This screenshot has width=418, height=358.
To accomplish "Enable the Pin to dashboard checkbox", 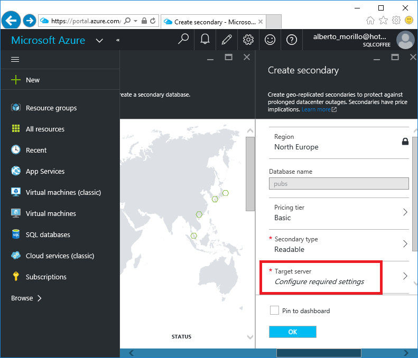I will click(x=274, y=310).
